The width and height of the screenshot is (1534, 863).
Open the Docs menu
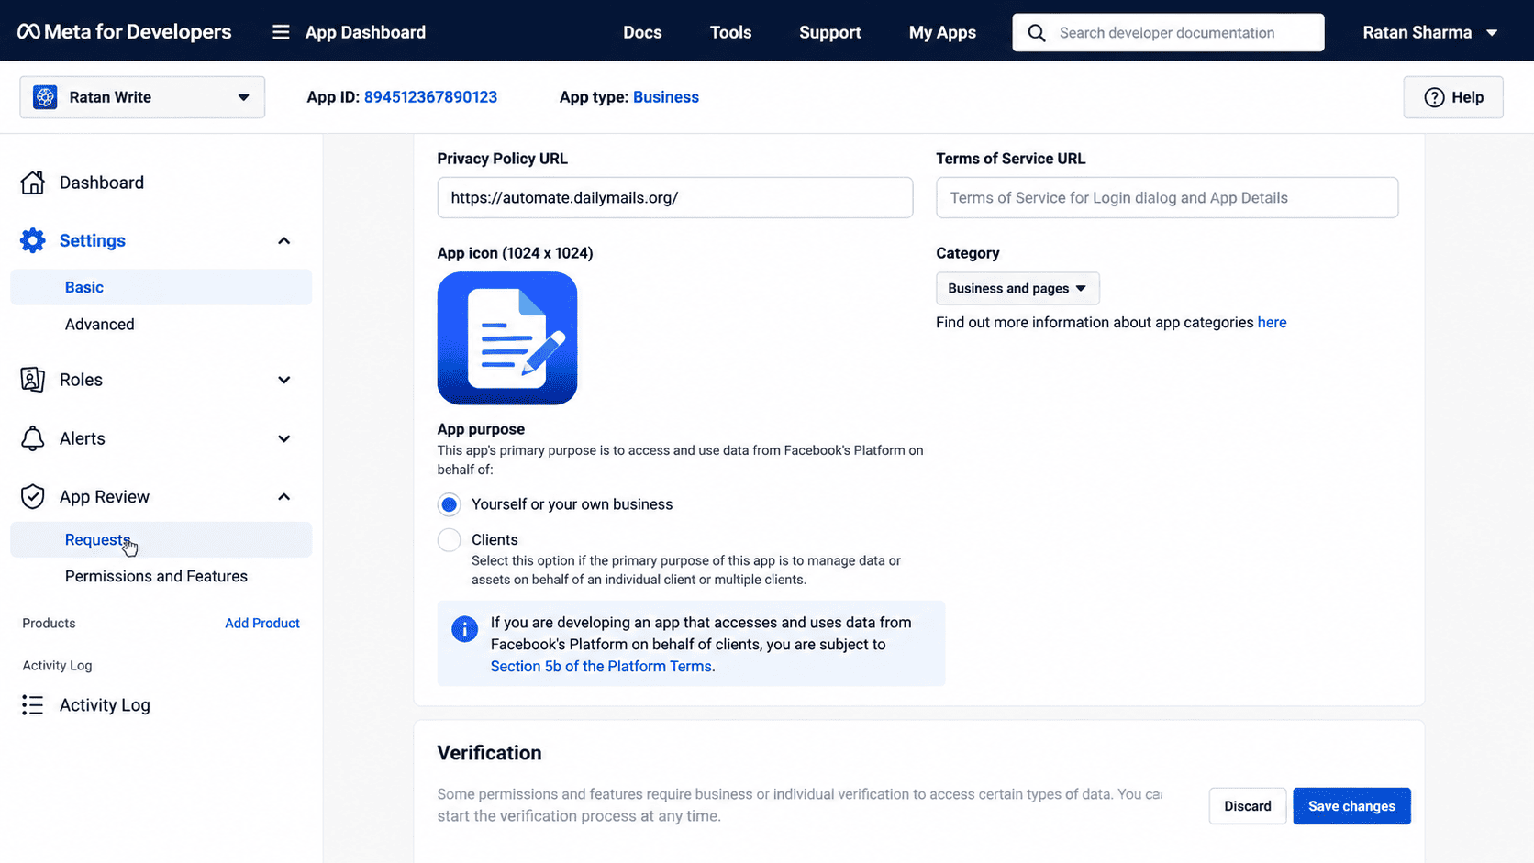click(642, 32)
